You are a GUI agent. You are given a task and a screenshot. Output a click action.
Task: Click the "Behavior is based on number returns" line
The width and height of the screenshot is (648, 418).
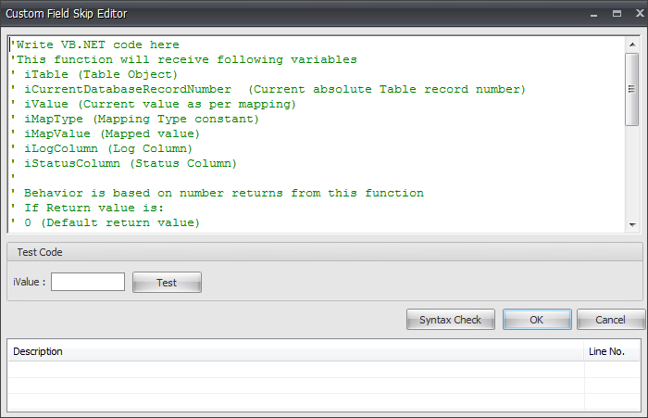point(218,194)
